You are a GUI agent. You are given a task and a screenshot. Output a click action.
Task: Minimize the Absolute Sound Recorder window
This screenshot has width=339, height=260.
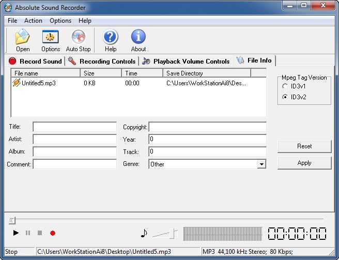(x=290, y=6)
